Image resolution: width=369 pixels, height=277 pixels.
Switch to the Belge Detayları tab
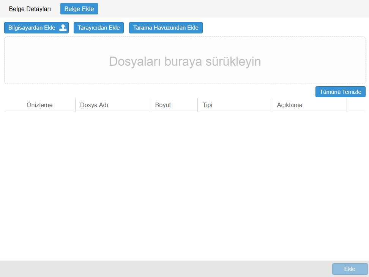coord(30,9)
